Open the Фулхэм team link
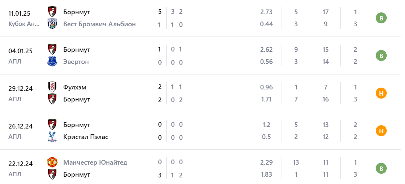This screenshot has width=405, height=184. point(75,87)
